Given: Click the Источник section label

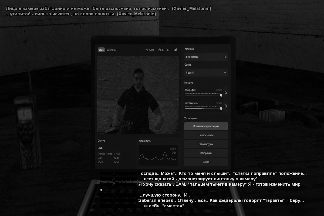Looking at the screenshot, I should [190, 49].
